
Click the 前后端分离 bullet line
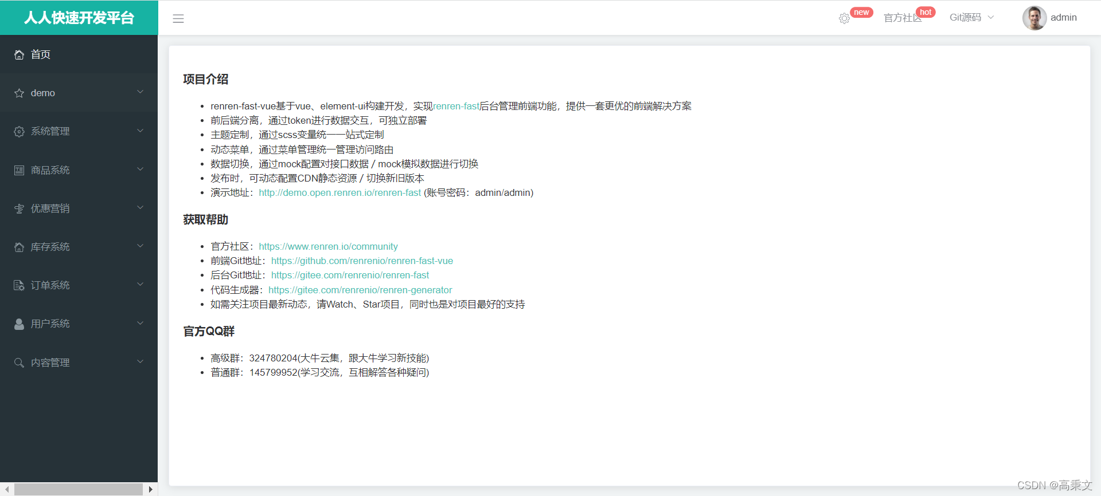click(x=318, y=120)
